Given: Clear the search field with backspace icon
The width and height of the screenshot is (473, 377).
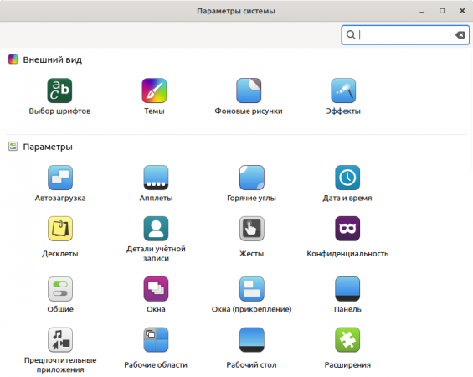Looking at the screenshot, I should point(460,35).
